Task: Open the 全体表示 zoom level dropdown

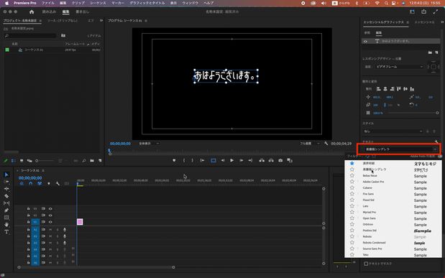Action: point(149,144)
